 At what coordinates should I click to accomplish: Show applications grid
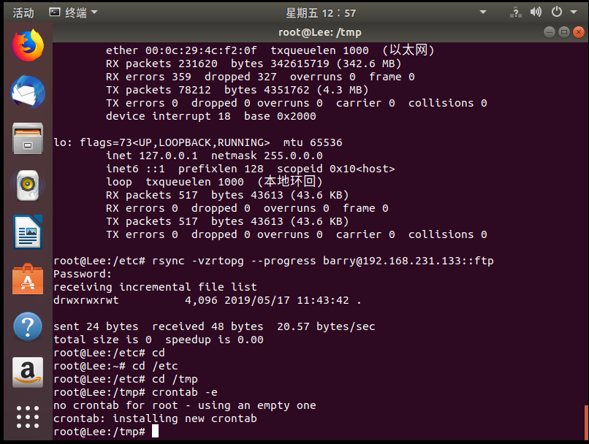pyautogui.click(x=28, y=416)
